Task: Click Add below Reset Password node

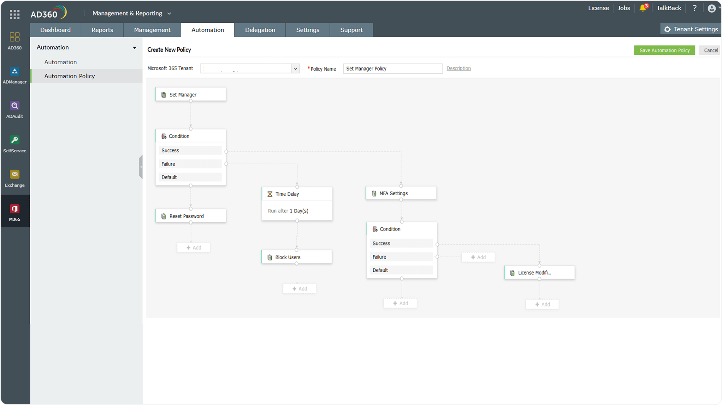Action: [x=193, y=248]
